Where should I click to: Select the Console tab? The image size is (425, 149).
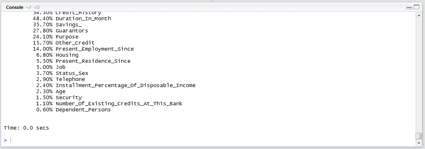click(x=15, y=7)
